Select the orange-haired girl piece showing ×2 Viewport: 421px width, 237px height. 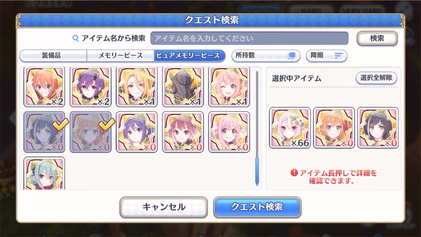pyautogui.click(x=44, y=87)
